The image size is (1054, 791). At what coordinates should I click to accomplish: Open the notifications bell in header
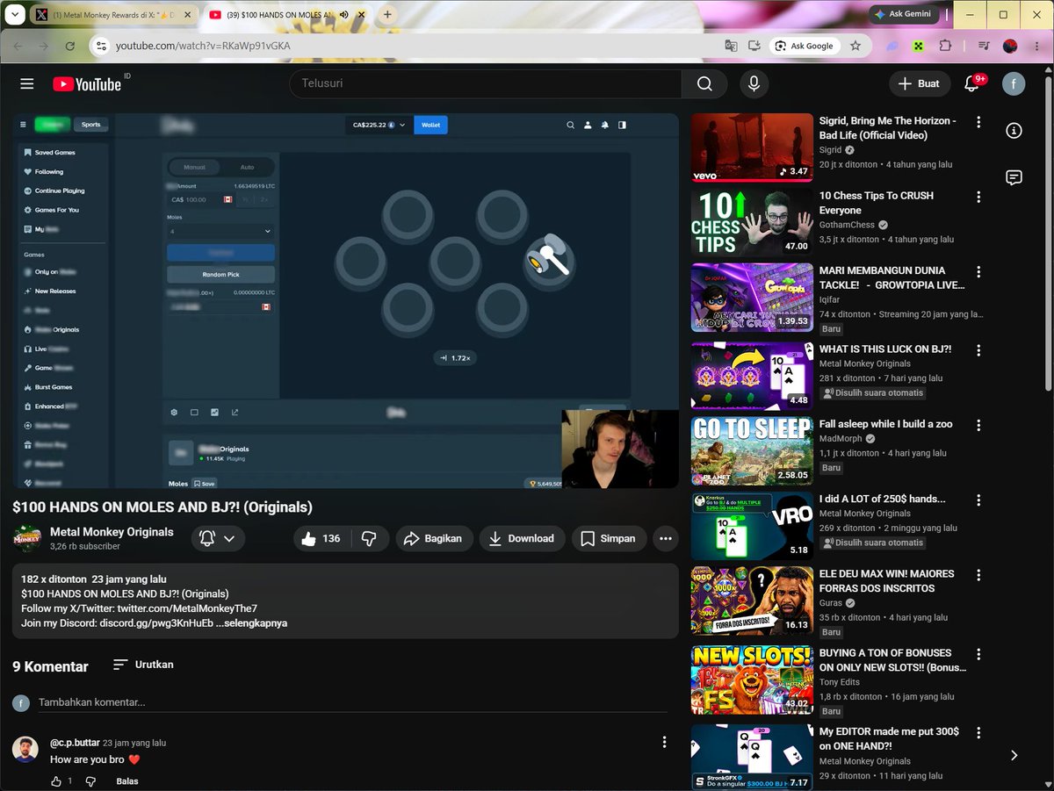tap(972, 83)
